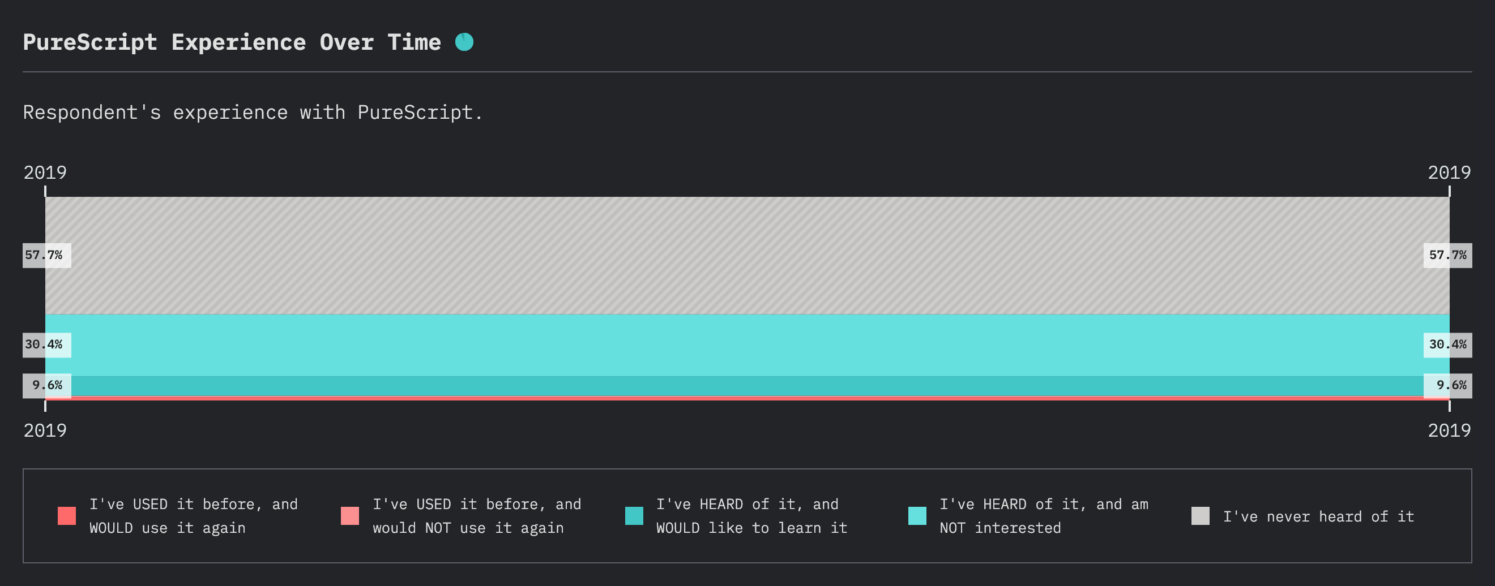Click legend label 'would NOT use it again'
This screenshot has width=1495, height=586.
pos(468,528)
